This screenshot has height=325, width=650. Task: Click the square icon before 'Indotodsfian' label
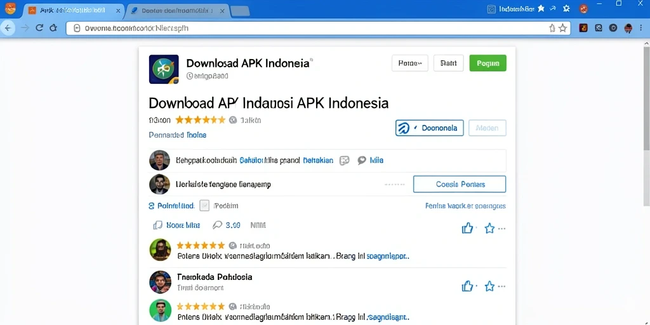[492, 9]
